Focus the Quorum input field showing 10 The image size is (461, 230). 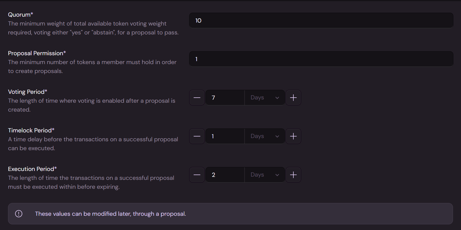pos(321,20)
